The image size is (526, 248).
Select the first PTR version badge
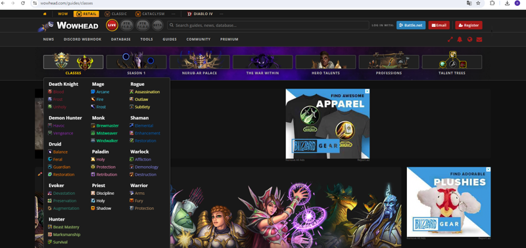click(x=127, y=25)
